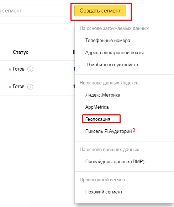Click second row Готов status text
The width and height of the screenshot is (174, 207).
tap(19, 87)
